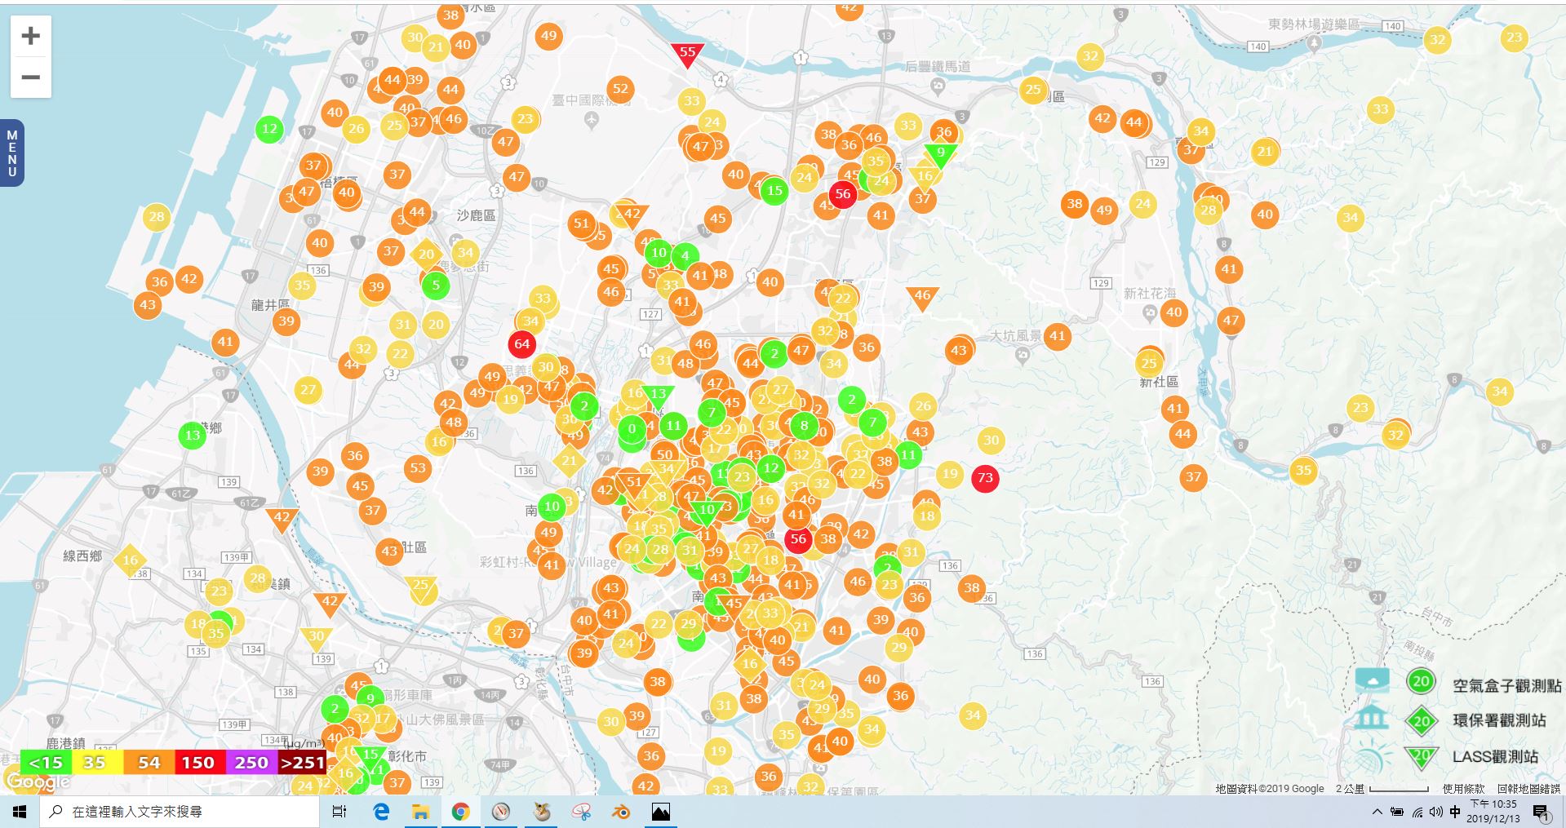Click the purple 250 legend swatch
This screenshot has height=828, width=1566.
point(251,763)
